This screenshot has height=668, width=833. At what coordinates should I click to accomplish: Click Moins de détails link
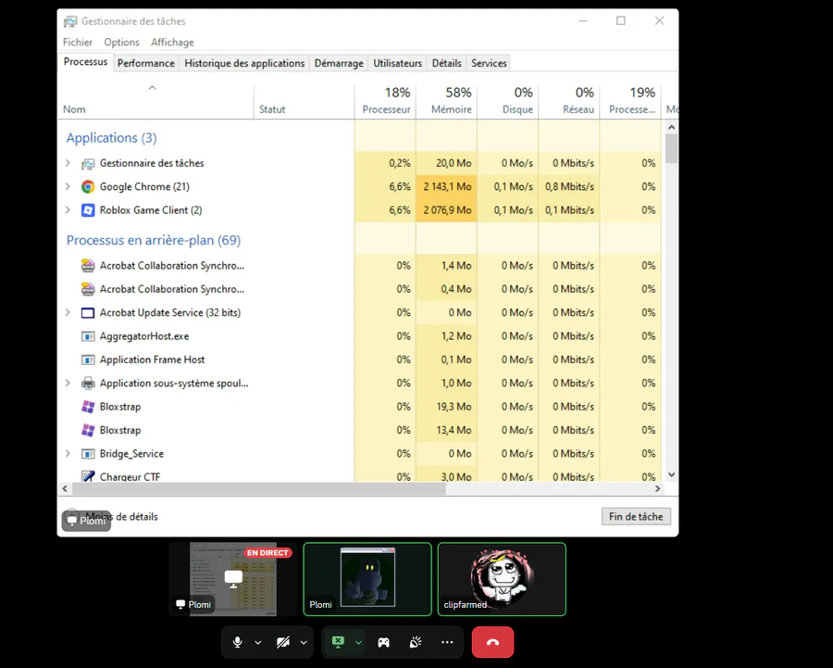point(121,516)
